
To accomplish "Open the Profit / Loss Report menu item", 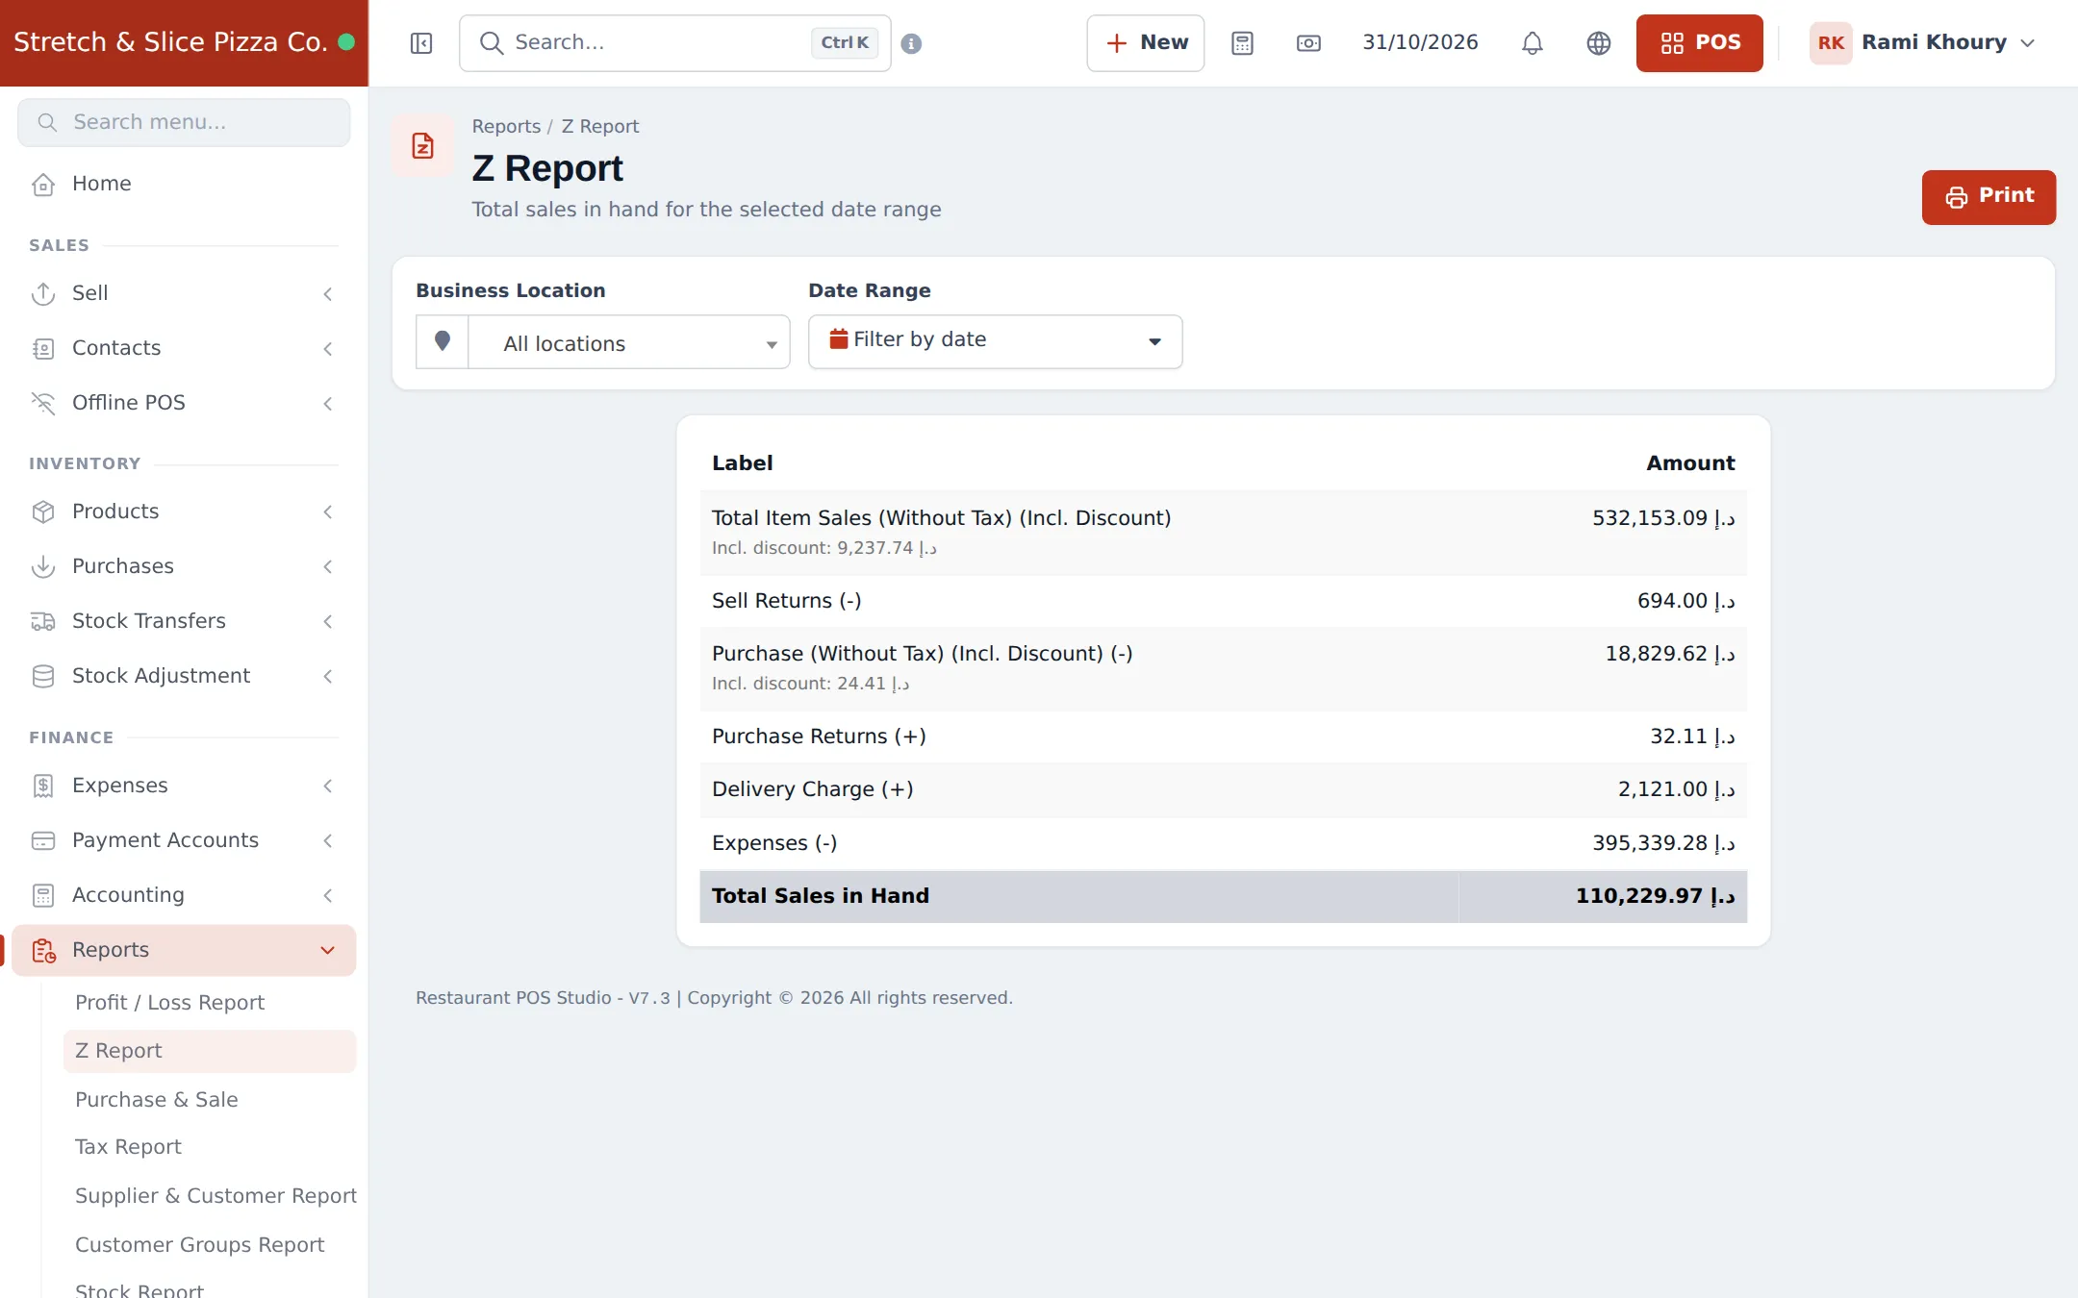I will [x=210, y=1003].
